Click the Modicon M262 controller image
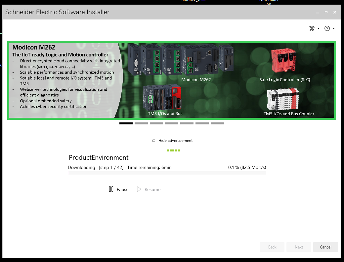The image size is (344, 262). tap(180, 59)
